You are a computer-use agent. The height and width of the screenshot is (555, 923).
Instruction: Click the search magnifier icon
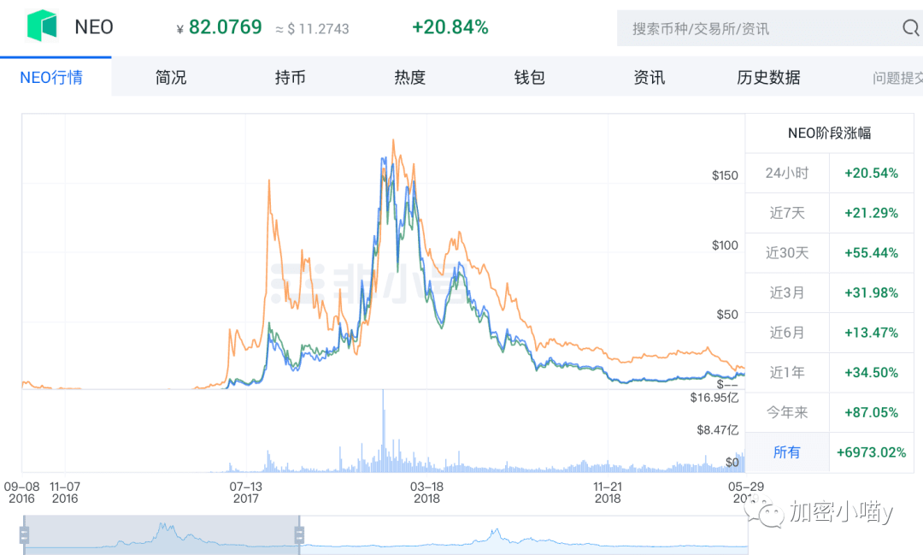908,27
